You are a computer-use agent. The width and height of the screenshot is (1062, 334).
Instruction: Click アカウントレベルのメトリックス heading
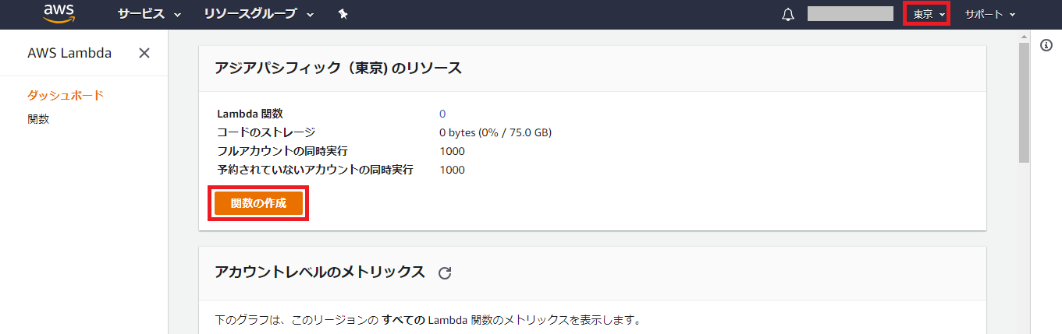[320, 272]
